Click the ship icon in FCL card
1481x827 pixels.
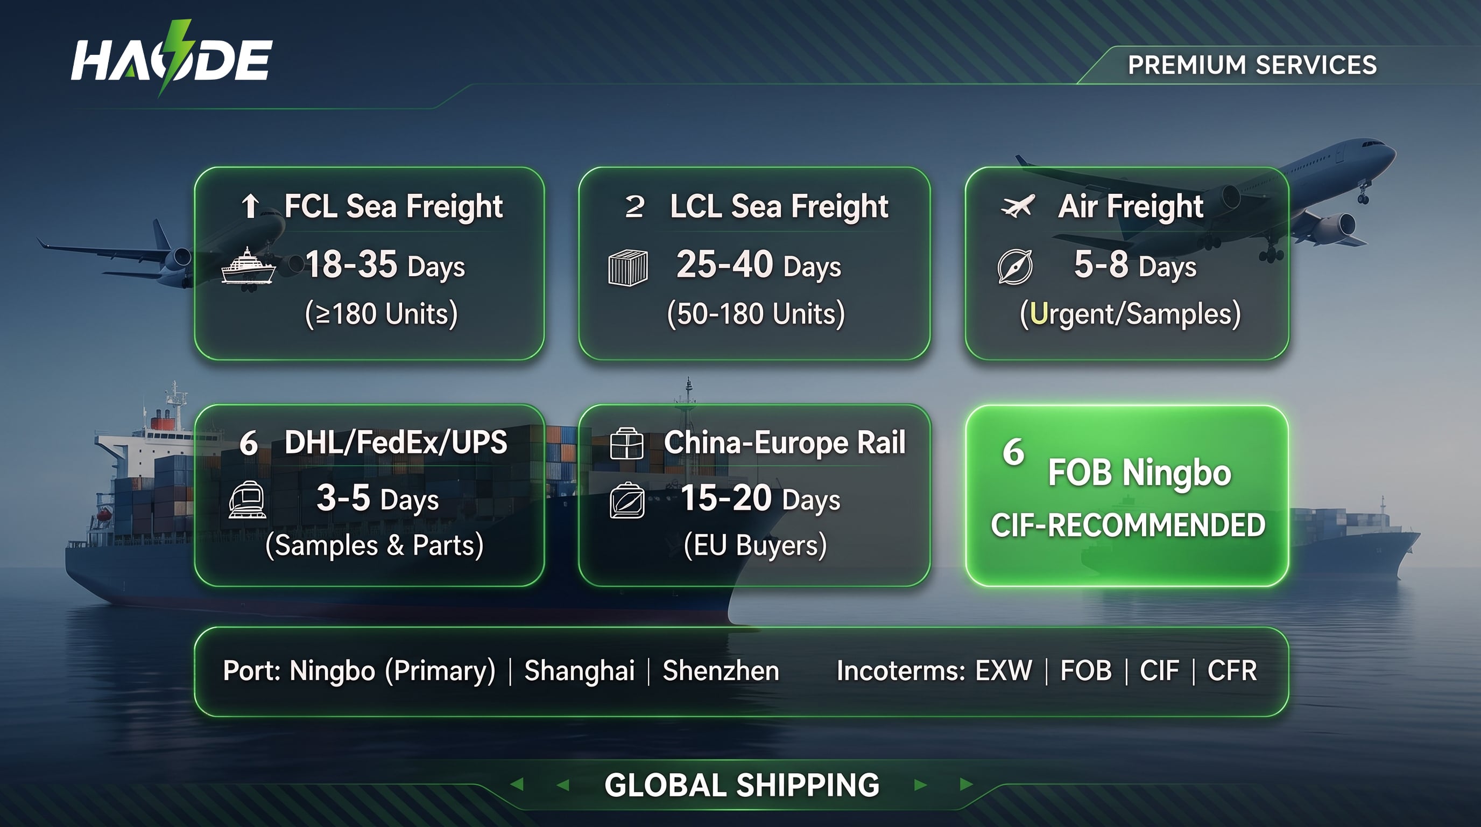(x=249, y=265)
